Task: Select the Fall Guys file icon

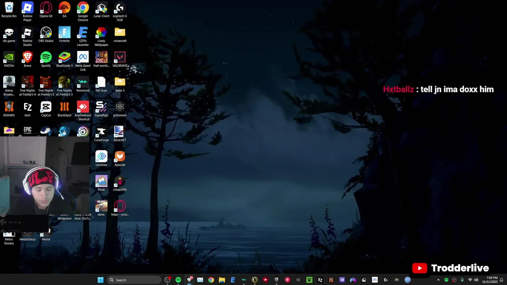Action: (101, 84)
